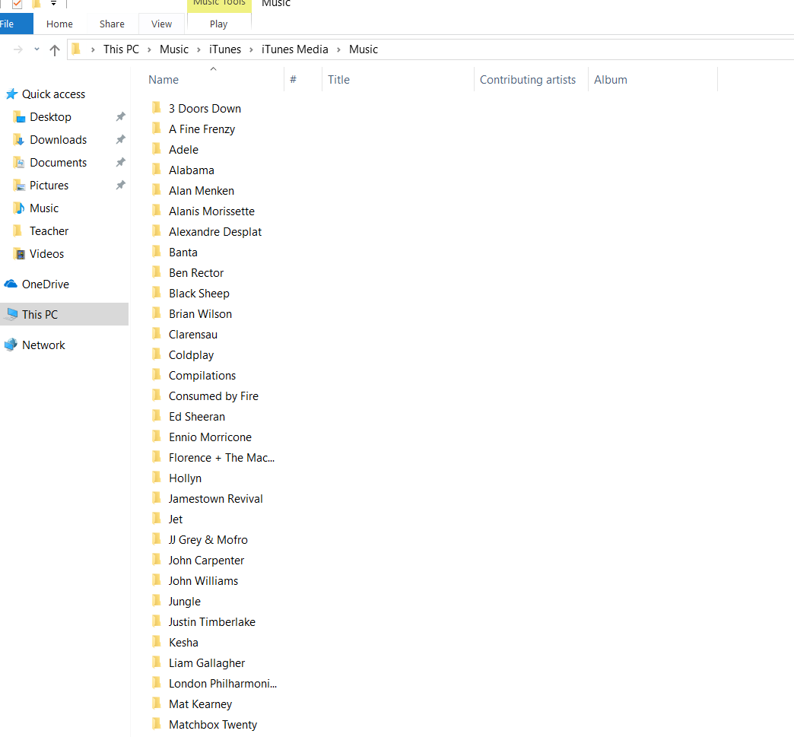
Task: Open Desktop in the sidebar
Action: click(50, 117)
